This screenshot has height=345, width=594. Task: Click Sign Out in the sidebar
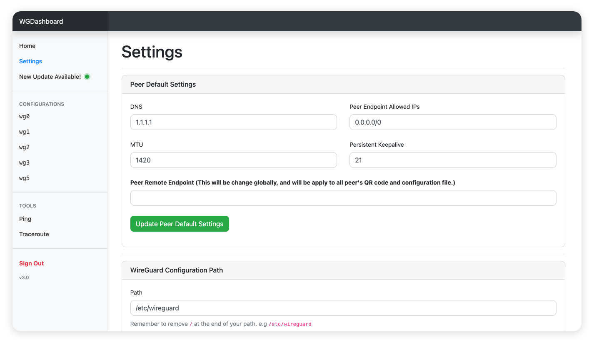[31, 263]
